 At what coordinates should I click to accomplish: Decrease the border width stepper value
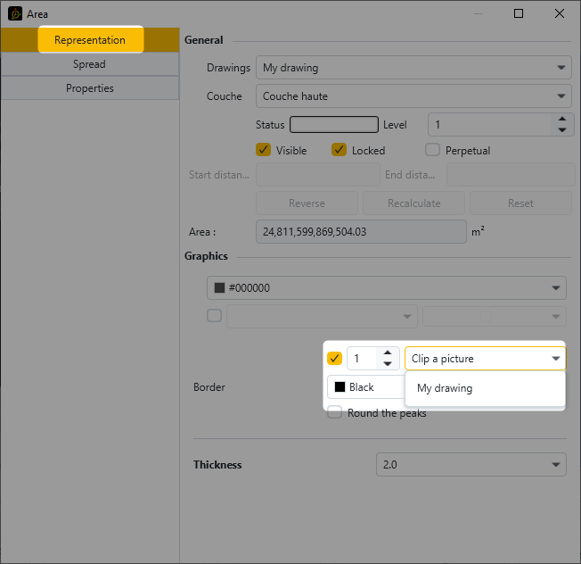tap(387, 364)
